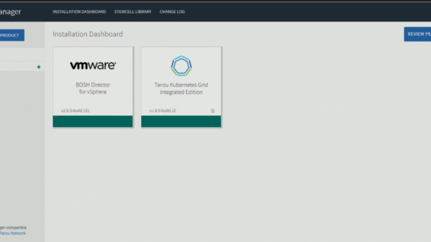Open the Stemcell Library nav item

click(x=133, y=12)
